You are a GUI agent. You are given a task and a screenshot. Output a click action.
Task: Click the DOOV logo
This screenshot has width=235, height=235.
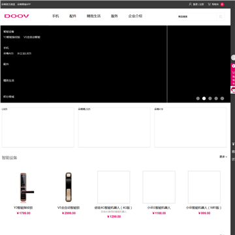[x=16, y=16]
